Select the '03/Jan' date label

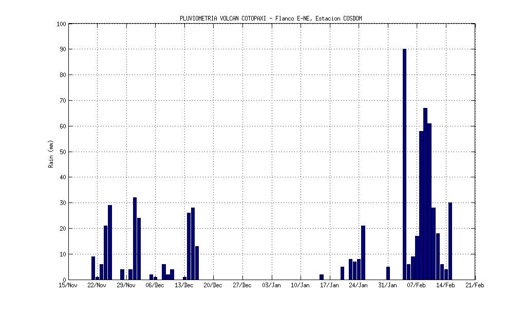tap(272, 285)
